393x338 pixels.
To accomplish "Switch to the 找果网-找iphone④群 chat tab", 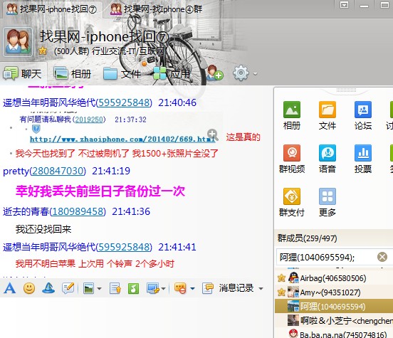I will point(156,9).
